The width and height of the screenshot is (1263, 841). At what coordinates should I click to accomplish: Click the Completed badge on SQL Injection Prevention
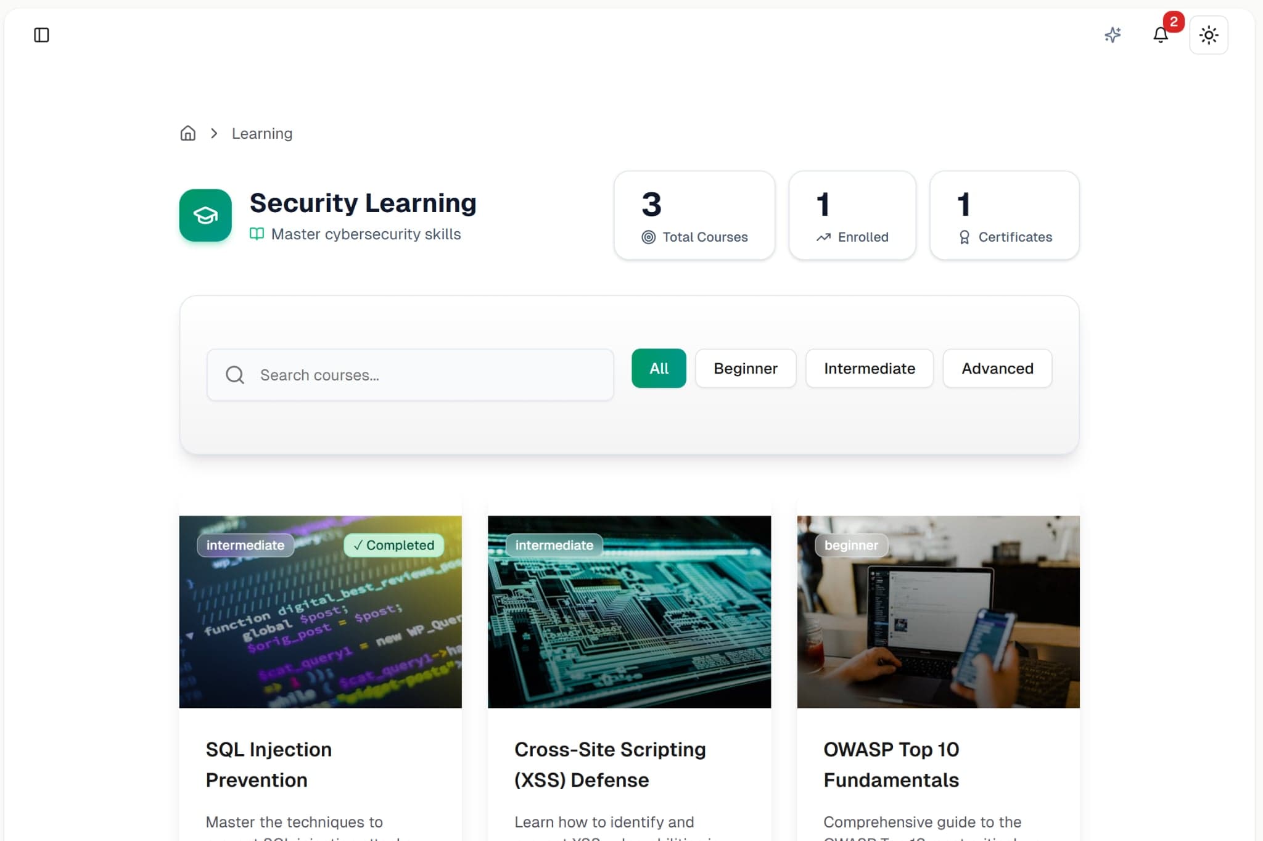[x=393, y=545]
